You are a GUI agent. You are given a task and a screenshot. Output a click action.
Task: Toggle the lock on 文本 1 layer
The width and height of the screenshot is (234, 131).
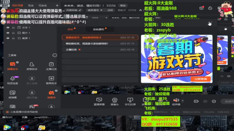click(x=13, y=27)
